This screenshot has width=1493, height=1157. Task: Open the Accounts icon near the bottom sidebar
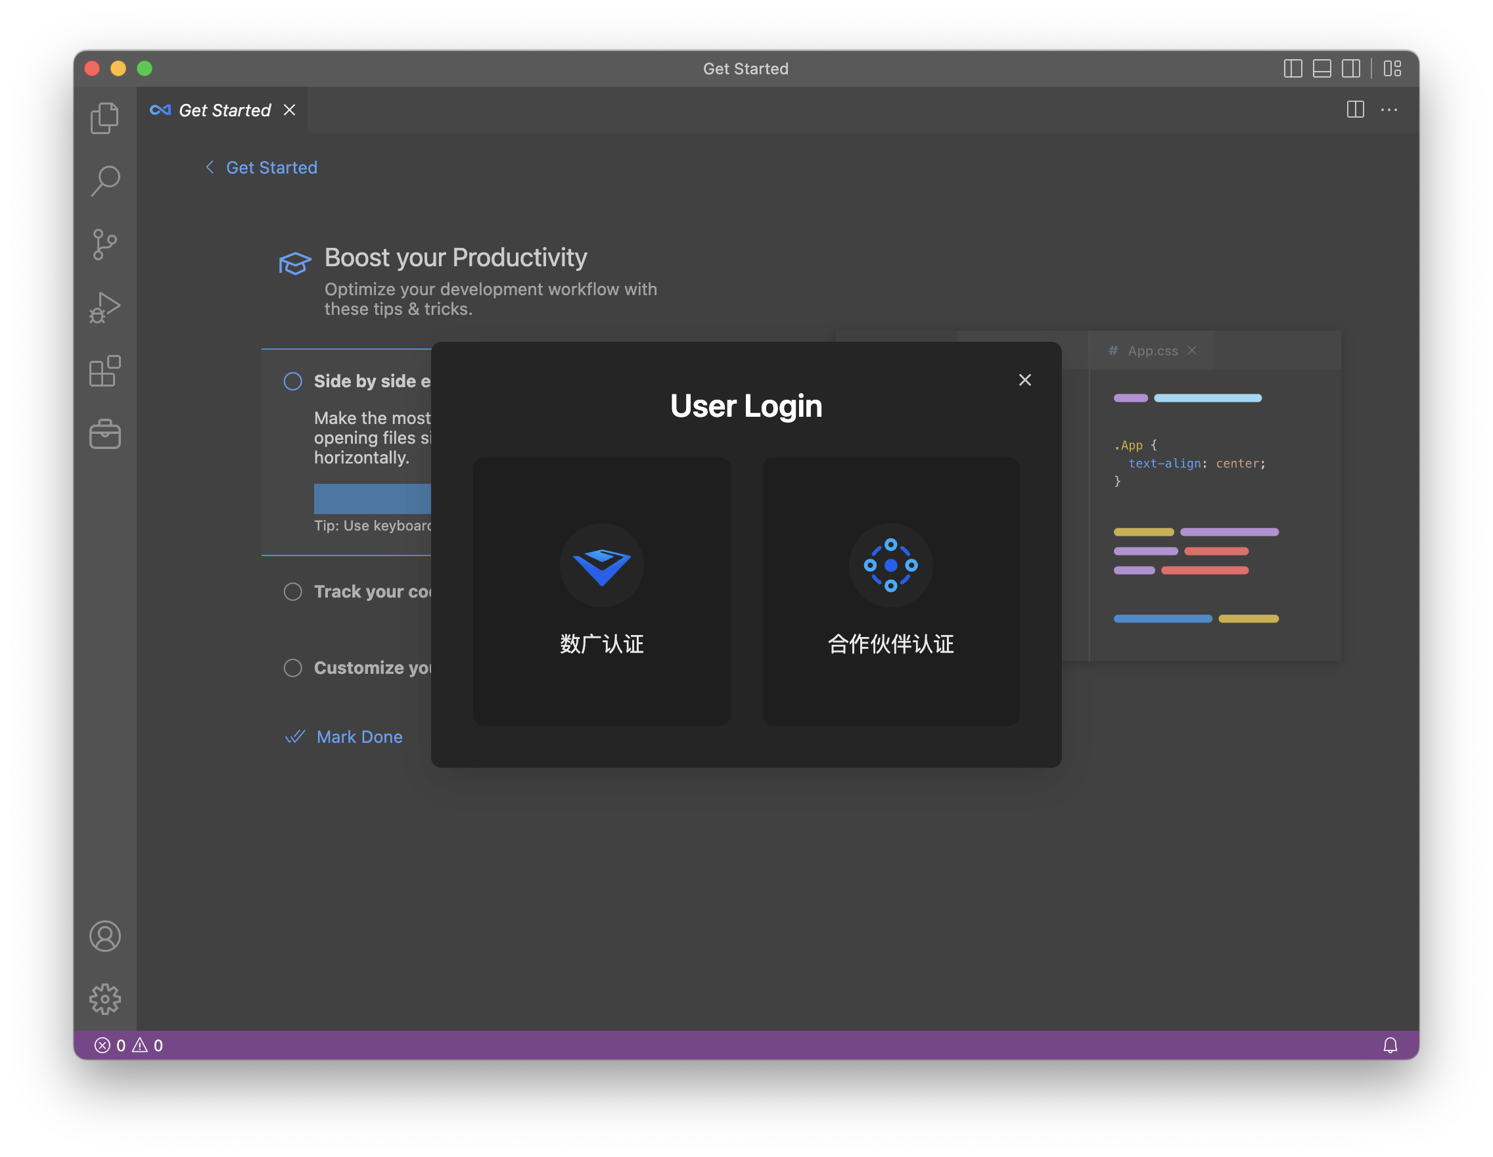click(104, 936)
